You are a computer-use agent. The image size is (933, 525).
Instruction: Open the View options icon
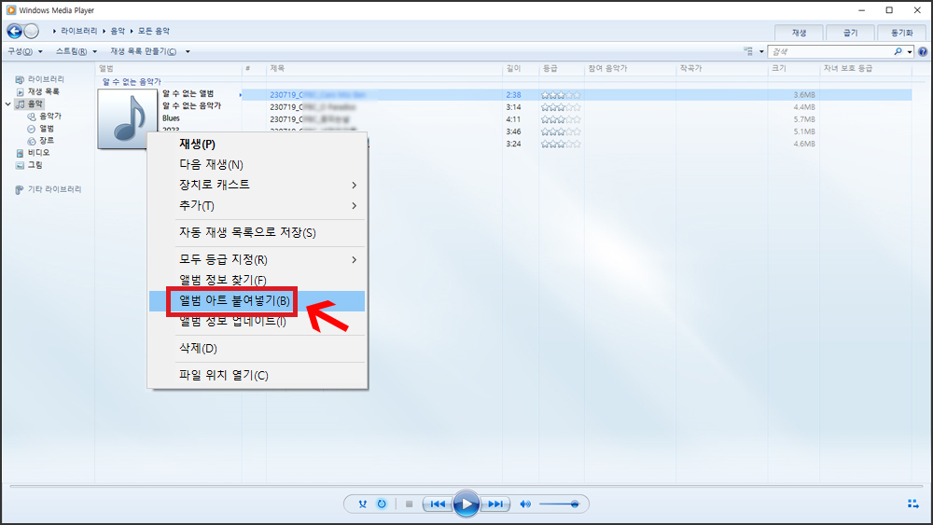pyautogui.click(x=748, y=51)
